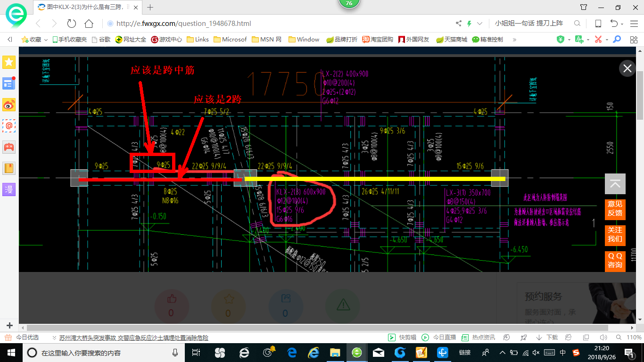Viewport: 644px width, 362px height.
Task: Click the red scissors screenshot icon
Action: (x=598, y=40)
